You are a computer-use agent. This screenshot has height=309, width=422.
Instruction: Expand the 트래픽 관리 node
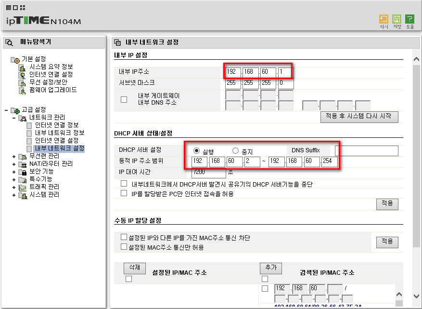pyautogui.click(x=14, y=188)
